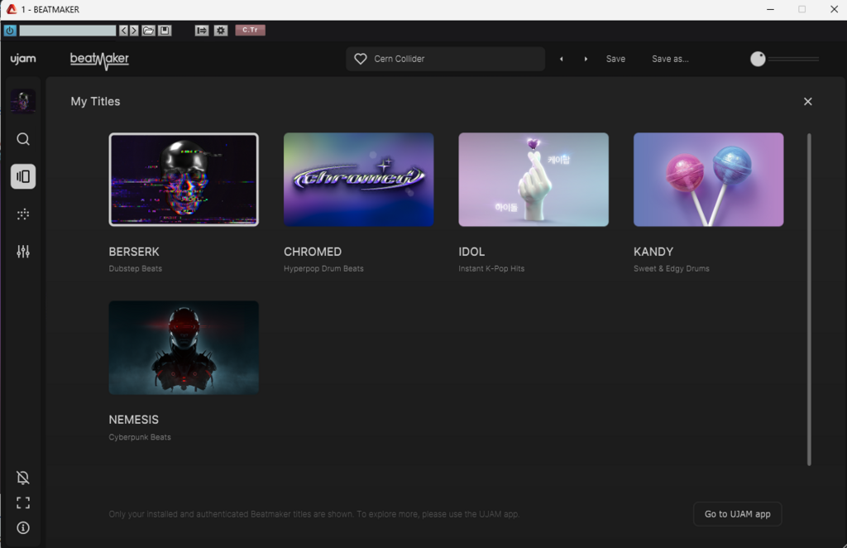Click the Hyperpop Drum Beats subtitle
The width and height of the screenshot is (847, 548).
[x=323, y=268]
